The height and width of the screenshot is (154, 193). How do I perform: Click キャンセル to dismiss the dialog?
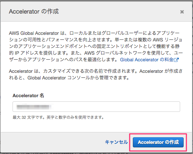click(x=116, y=142)
